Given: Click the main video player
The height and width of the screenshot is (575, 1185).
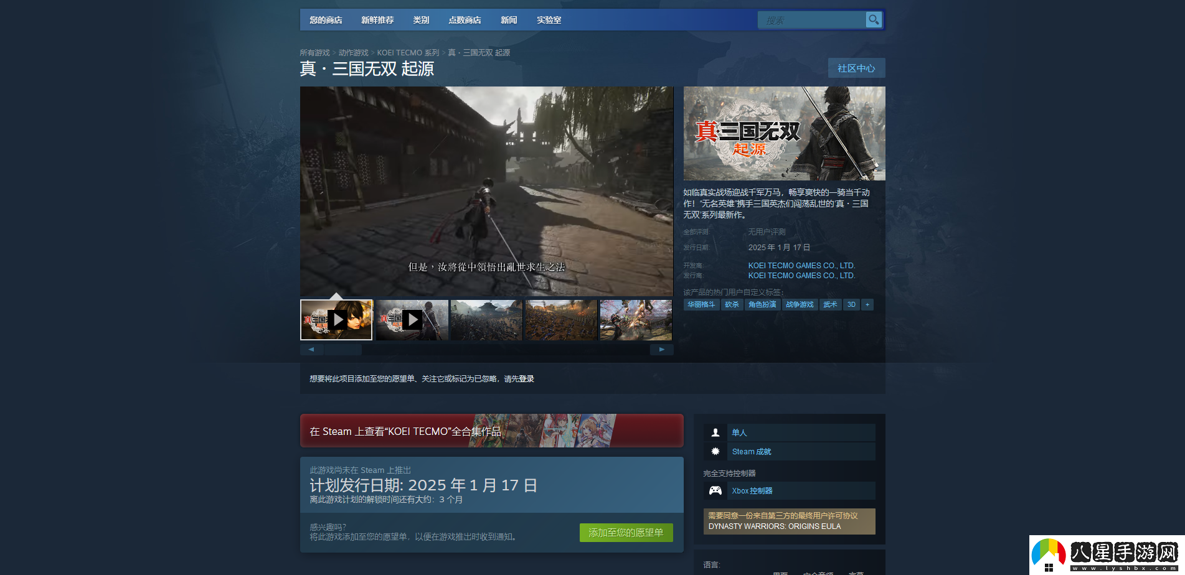Looking at the screenshot, I should coord(486,191).
